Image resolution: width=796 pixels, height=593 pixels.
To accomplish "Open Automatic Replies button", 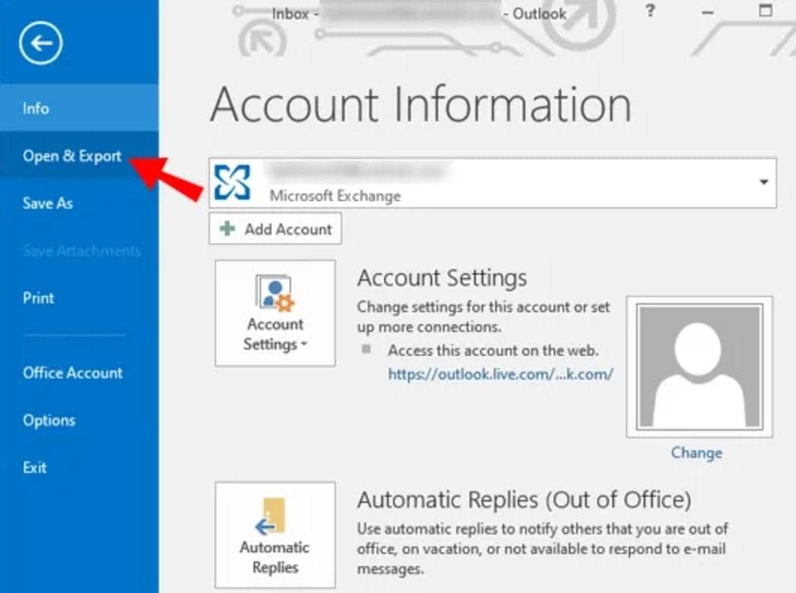I will tap(275, 534).
